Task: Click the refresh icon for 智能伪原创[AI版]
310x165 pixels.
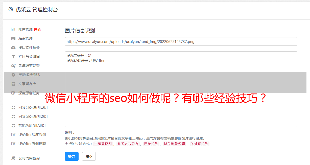Action: click(x=13, y=126)
